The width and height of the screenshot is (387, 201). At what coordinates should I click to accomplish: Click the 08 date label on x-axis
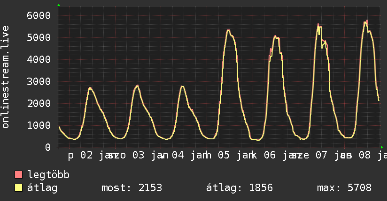click(364, 155)
